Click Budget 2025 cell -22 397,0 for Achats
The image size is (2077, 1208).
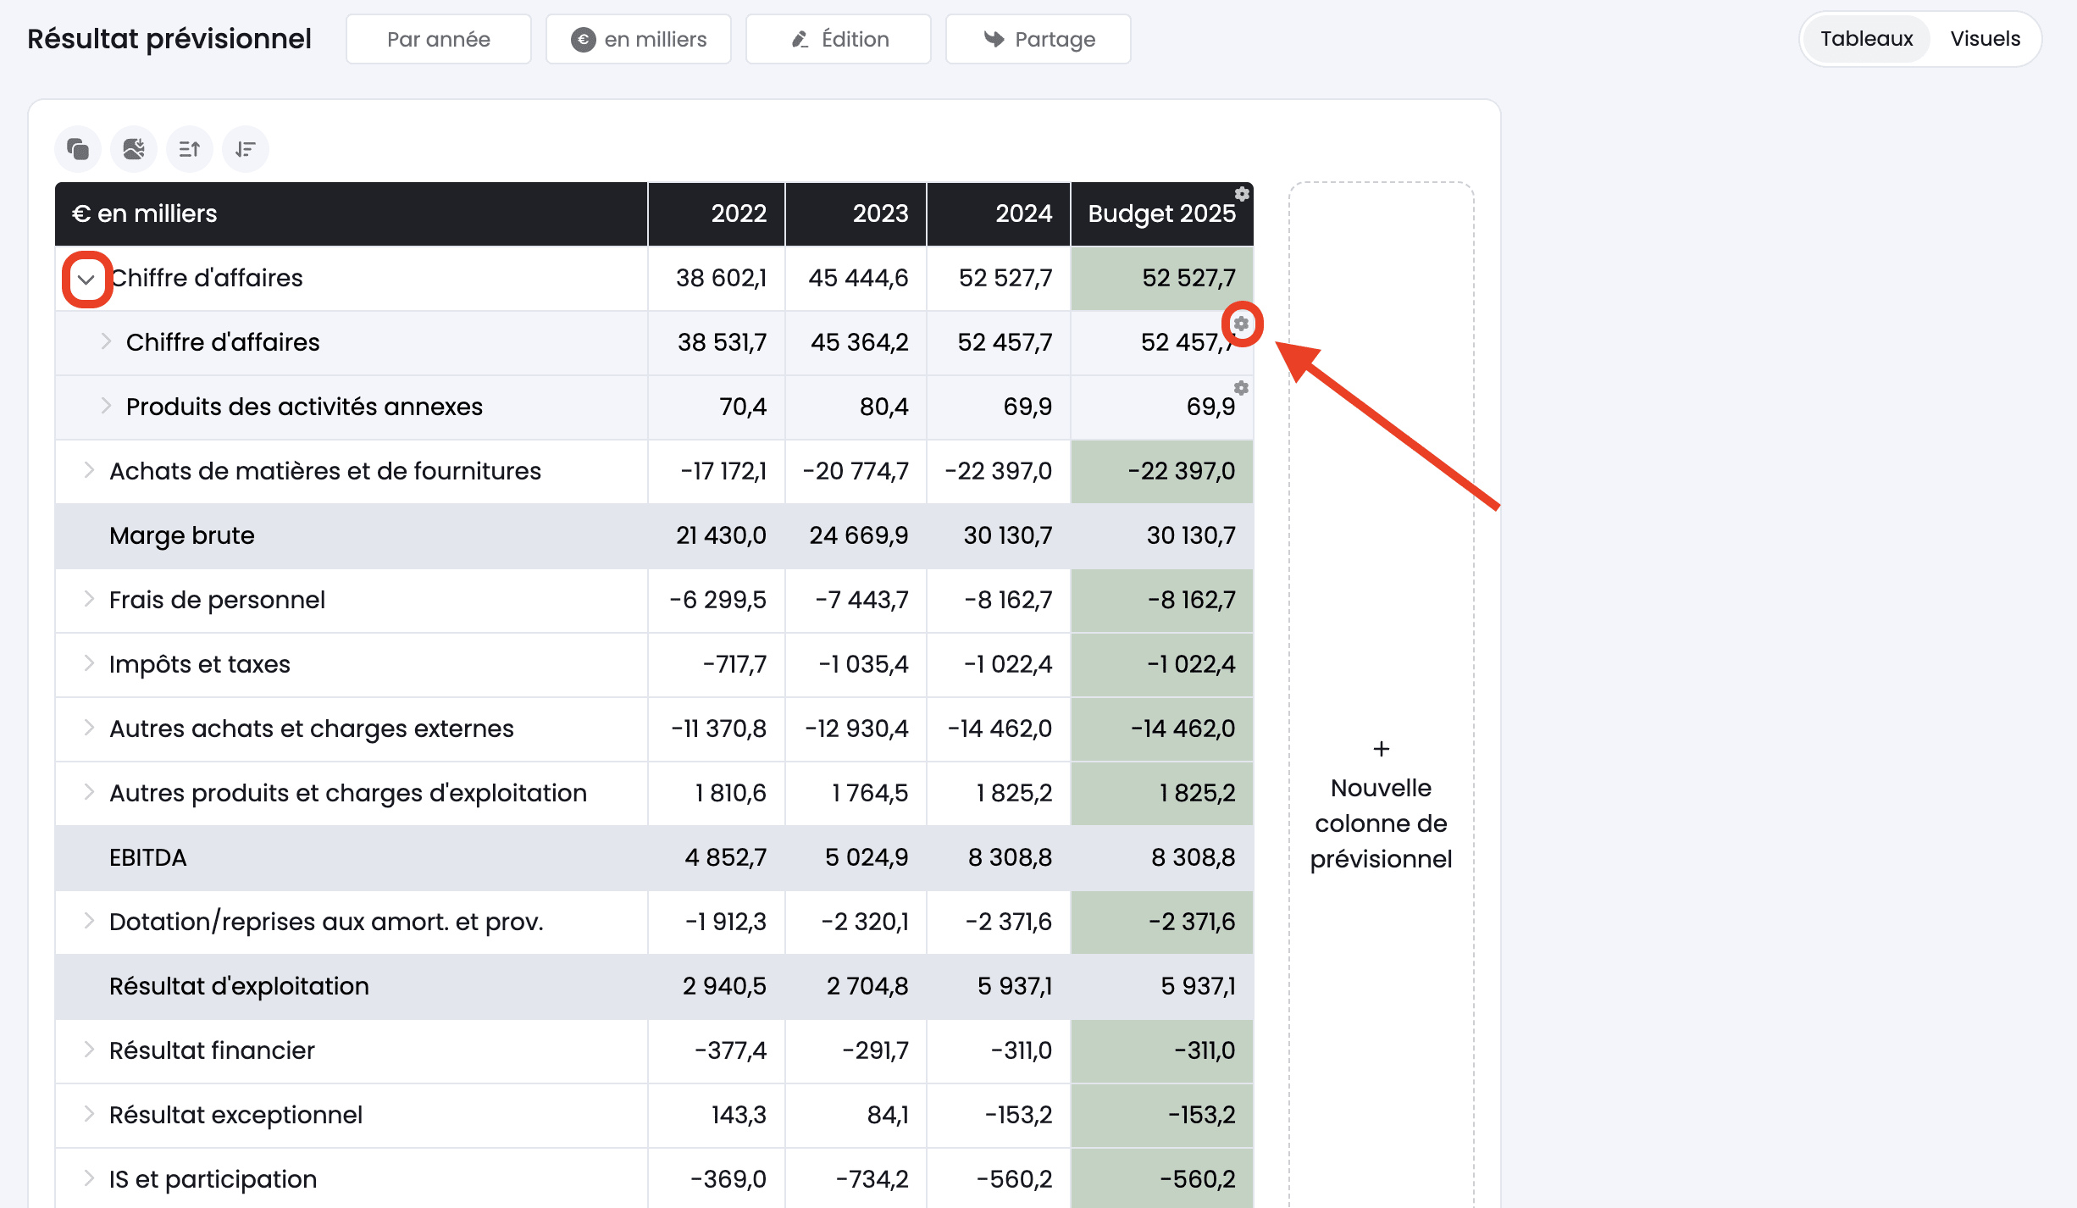(x=1162, y=471)
